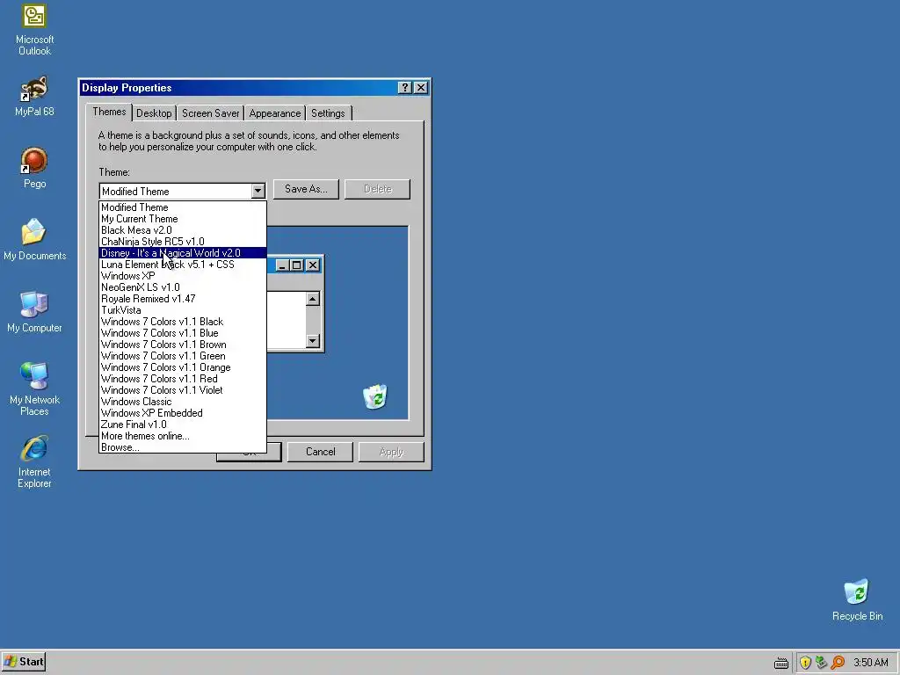
Task: Open the Start menu
Action: 24,662
